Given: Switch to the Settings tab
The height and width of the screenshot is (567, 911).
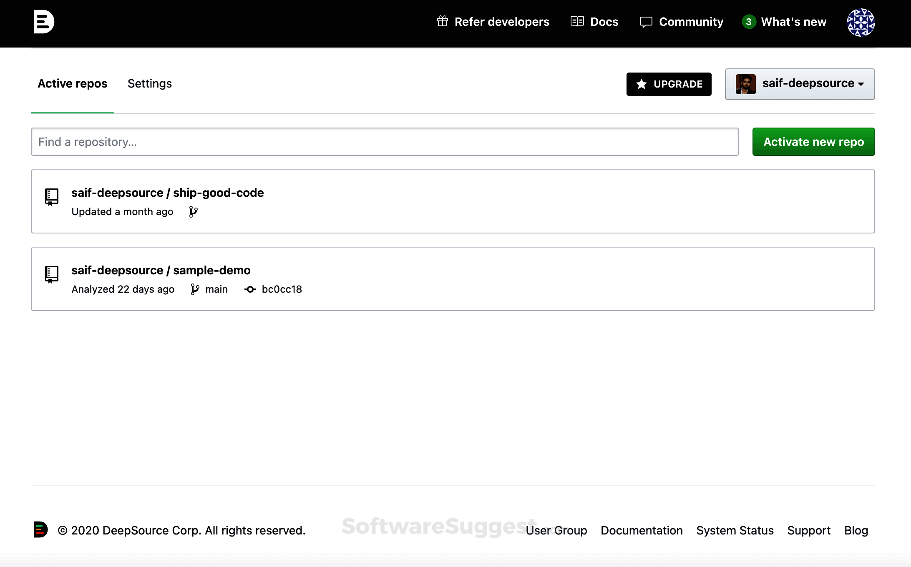Looking at the screenshot, I should point(149,83).
